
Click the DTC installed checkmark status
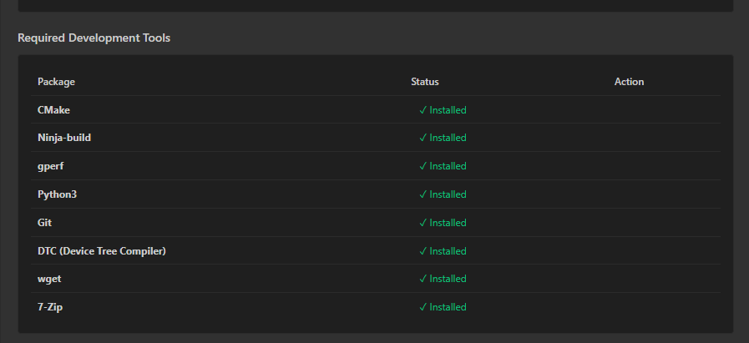443,251
